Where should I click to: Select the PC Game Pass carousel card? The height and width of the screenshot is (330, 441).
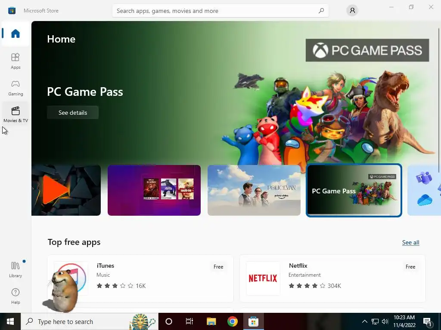[x=354, y=190]
